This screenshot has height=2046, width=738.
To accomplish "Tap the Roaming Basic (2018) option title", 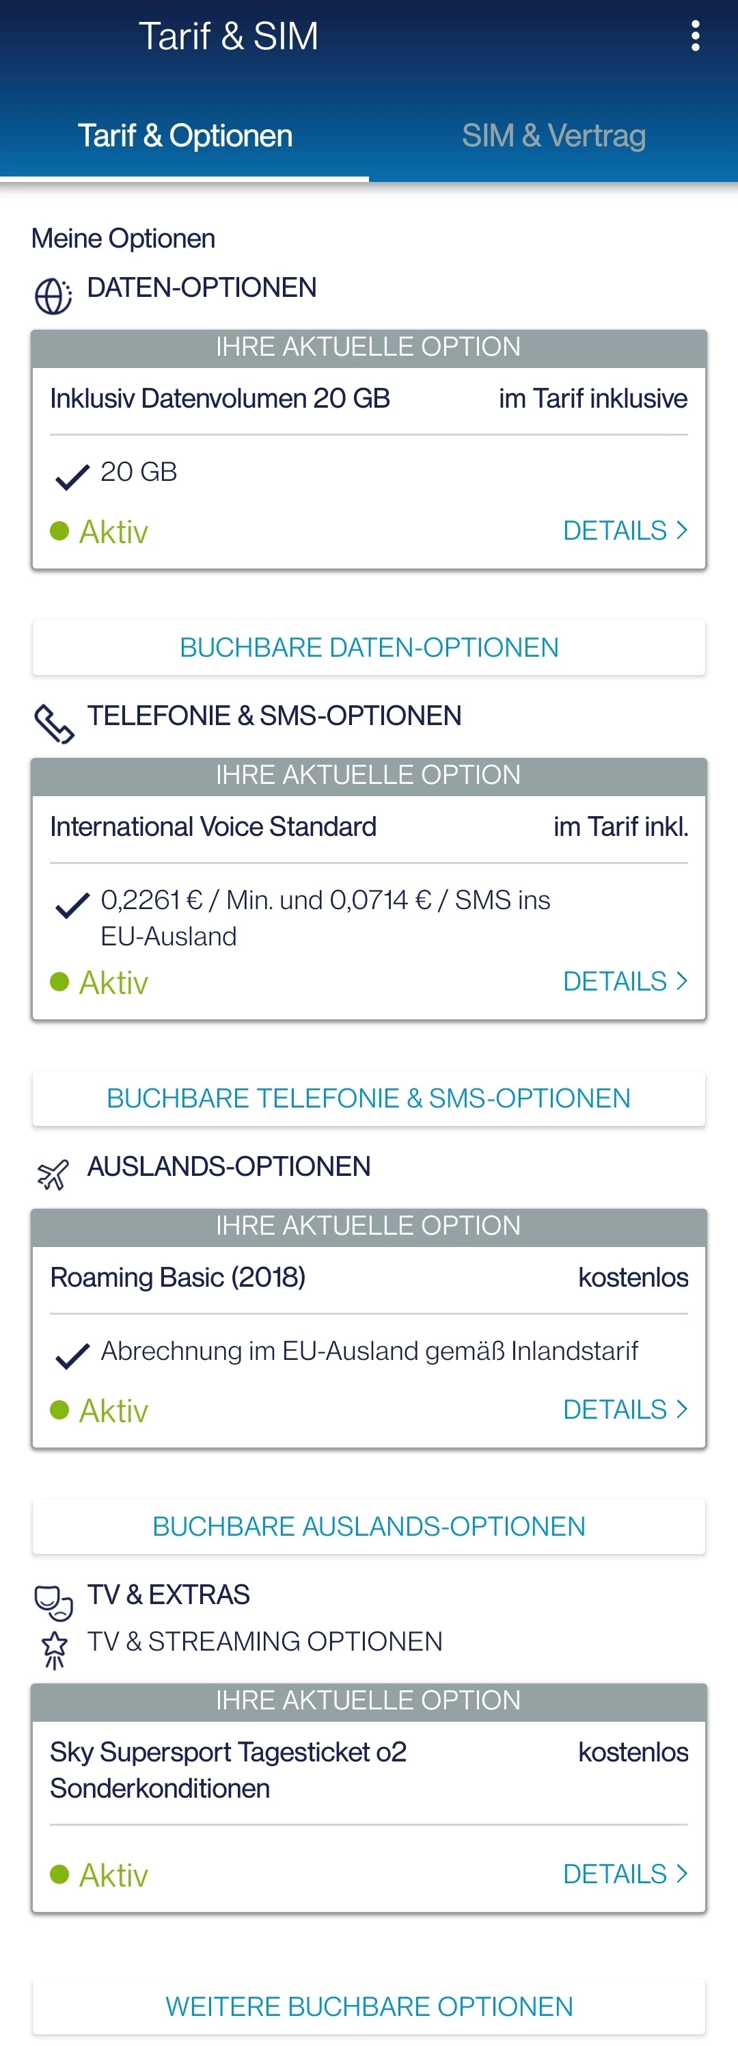I will pyautogui.click(x=178, y=1277).
